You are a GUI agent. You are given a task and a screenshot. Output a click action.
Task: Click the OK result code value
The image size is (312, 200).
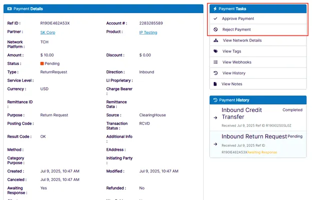coord(43,136)
